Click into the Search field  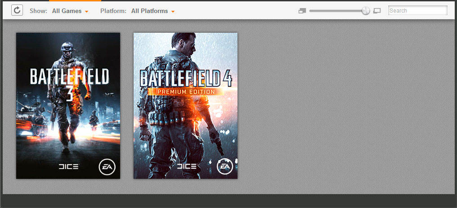click(418, 10)
